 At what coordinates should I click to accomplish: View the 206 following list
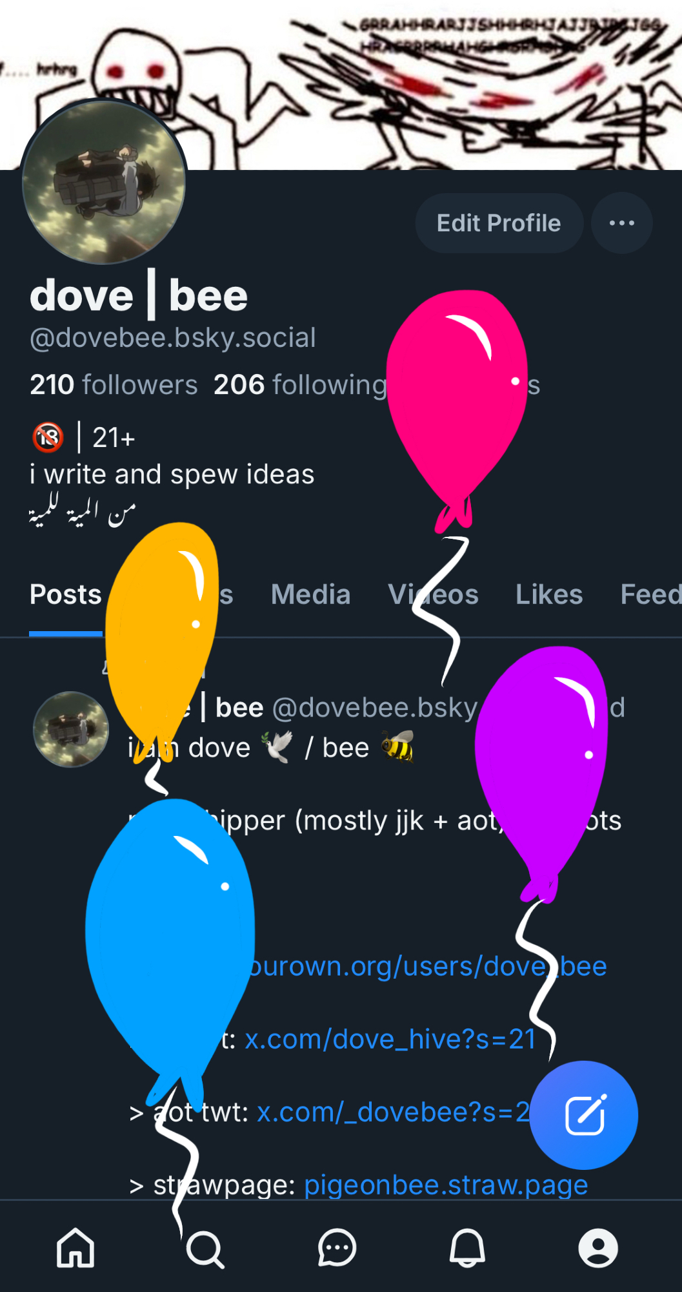300,384
